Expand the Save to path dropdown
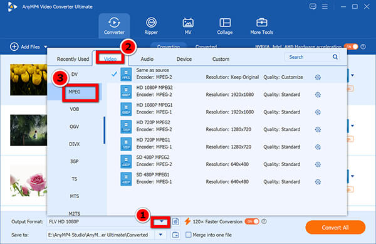Screen dimensions: 376x244 (x=160, y=235)
